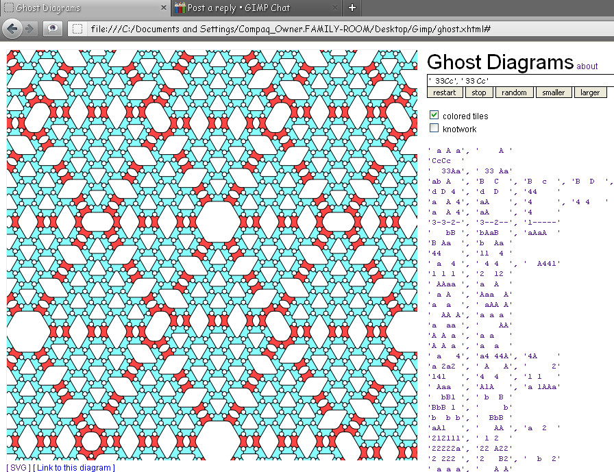Enable the knotwork checkbox

tap(434, 128)
